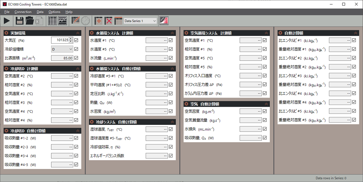Collapse the rightmost 自動計算値 panel
Screen dimensions: 363x182
(355, 33)
